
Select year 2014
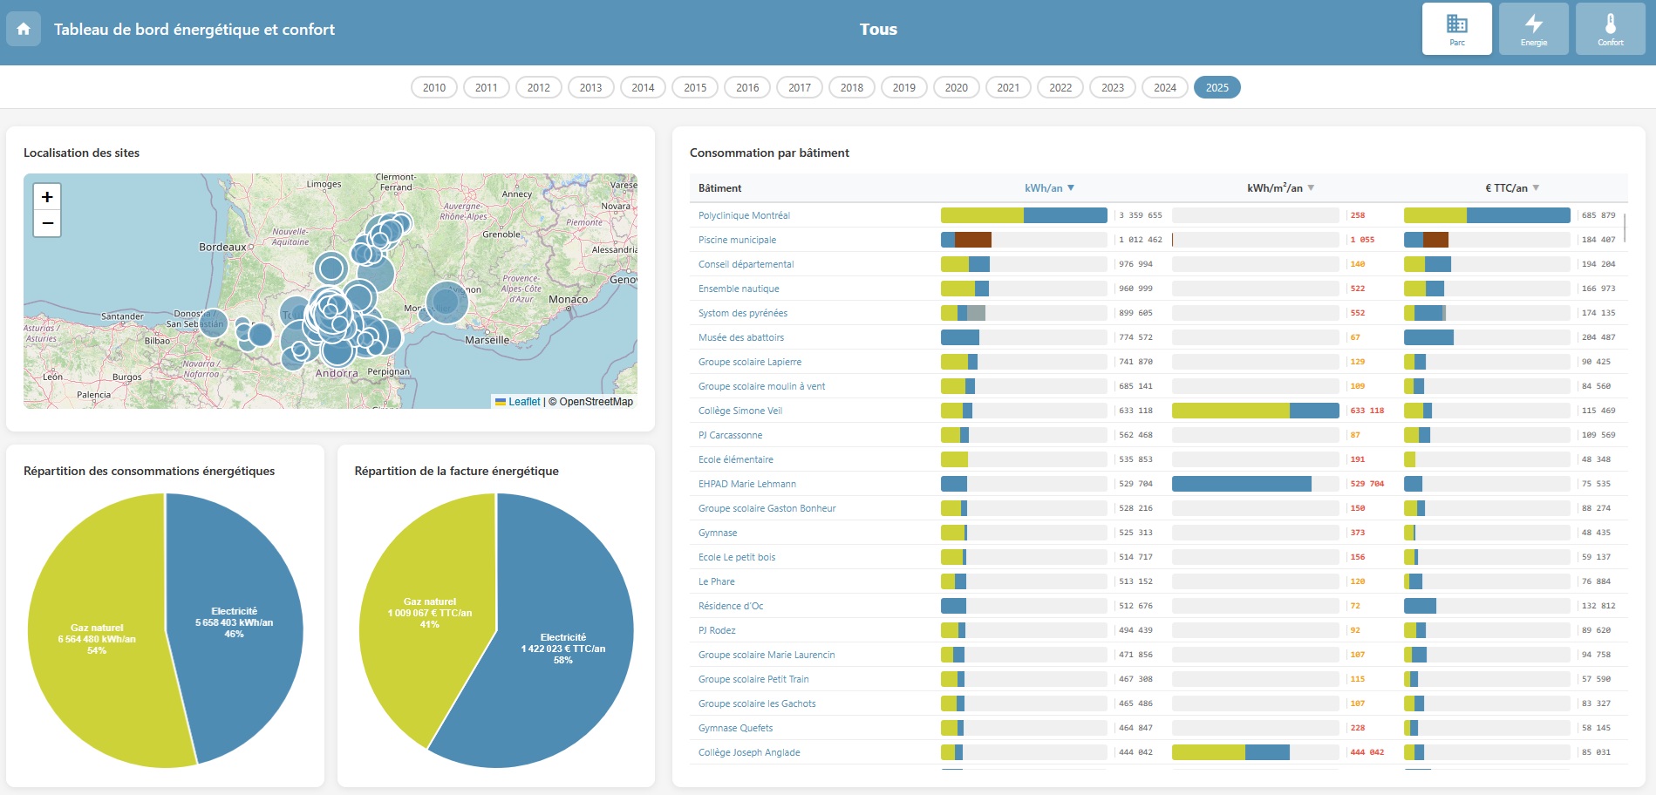pos(643,87)
